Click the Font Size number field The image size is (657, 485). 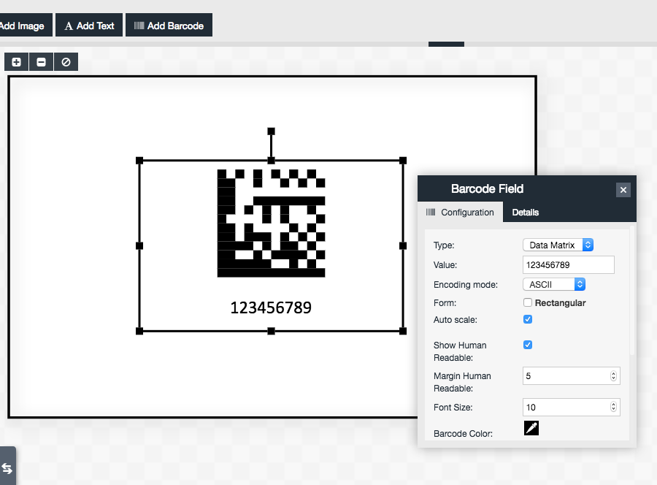point(571,407)
